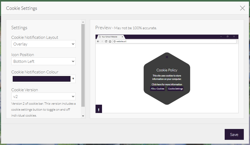The height and width of the screenshot is (145, 250).
Task: Open the Cookie Notification Layout dropdown
Action: tap(43, 44)
